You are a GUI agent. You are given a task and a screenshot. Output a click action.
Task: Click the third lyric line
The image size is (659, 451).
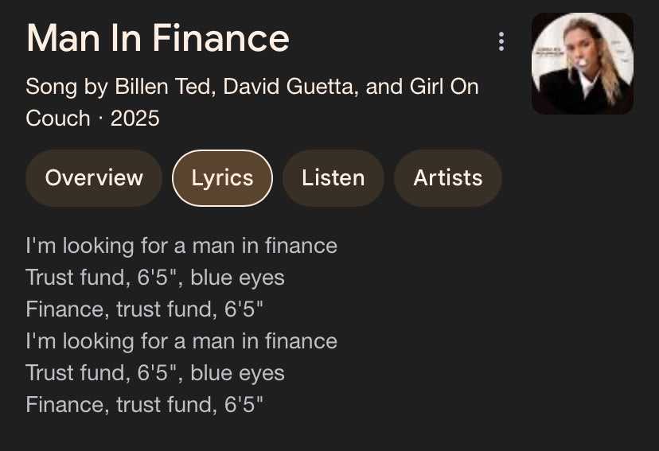pyautogui.click(x=144, y=309)
